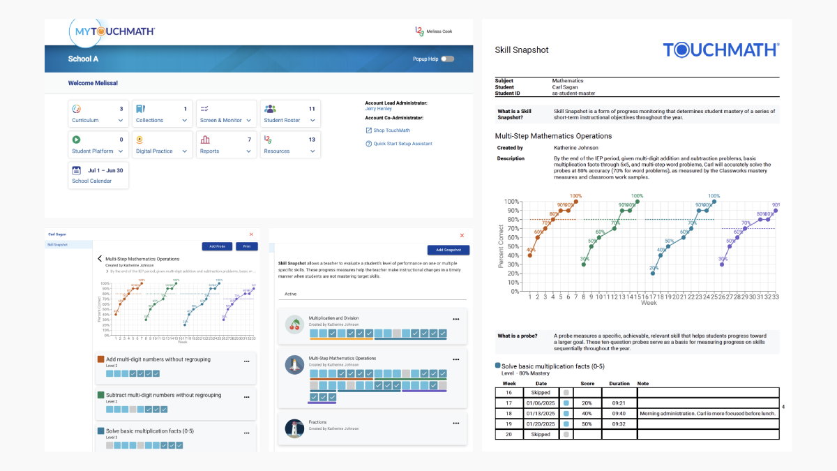Click the MyTouchMath logo
Image resolution: width=837 pixels, height=471 pixels.
click(x=112, y=31)
